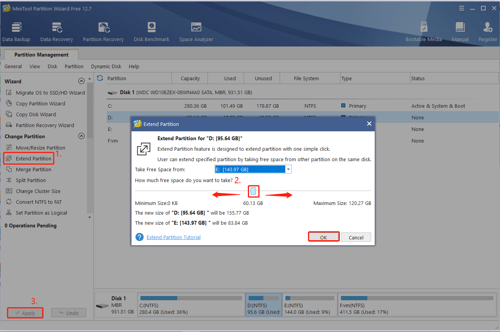This screenshot has width=500, height=332.
Task: Click the Disk 1 header row
Action: click(x=303, y=93)
